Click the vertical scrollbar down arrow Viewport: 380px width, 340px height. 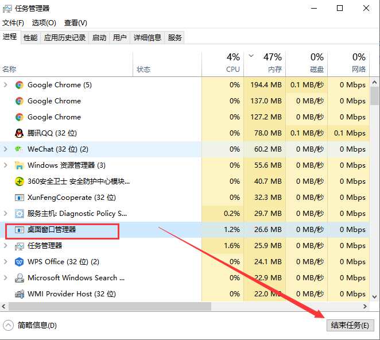coord(375,296)
